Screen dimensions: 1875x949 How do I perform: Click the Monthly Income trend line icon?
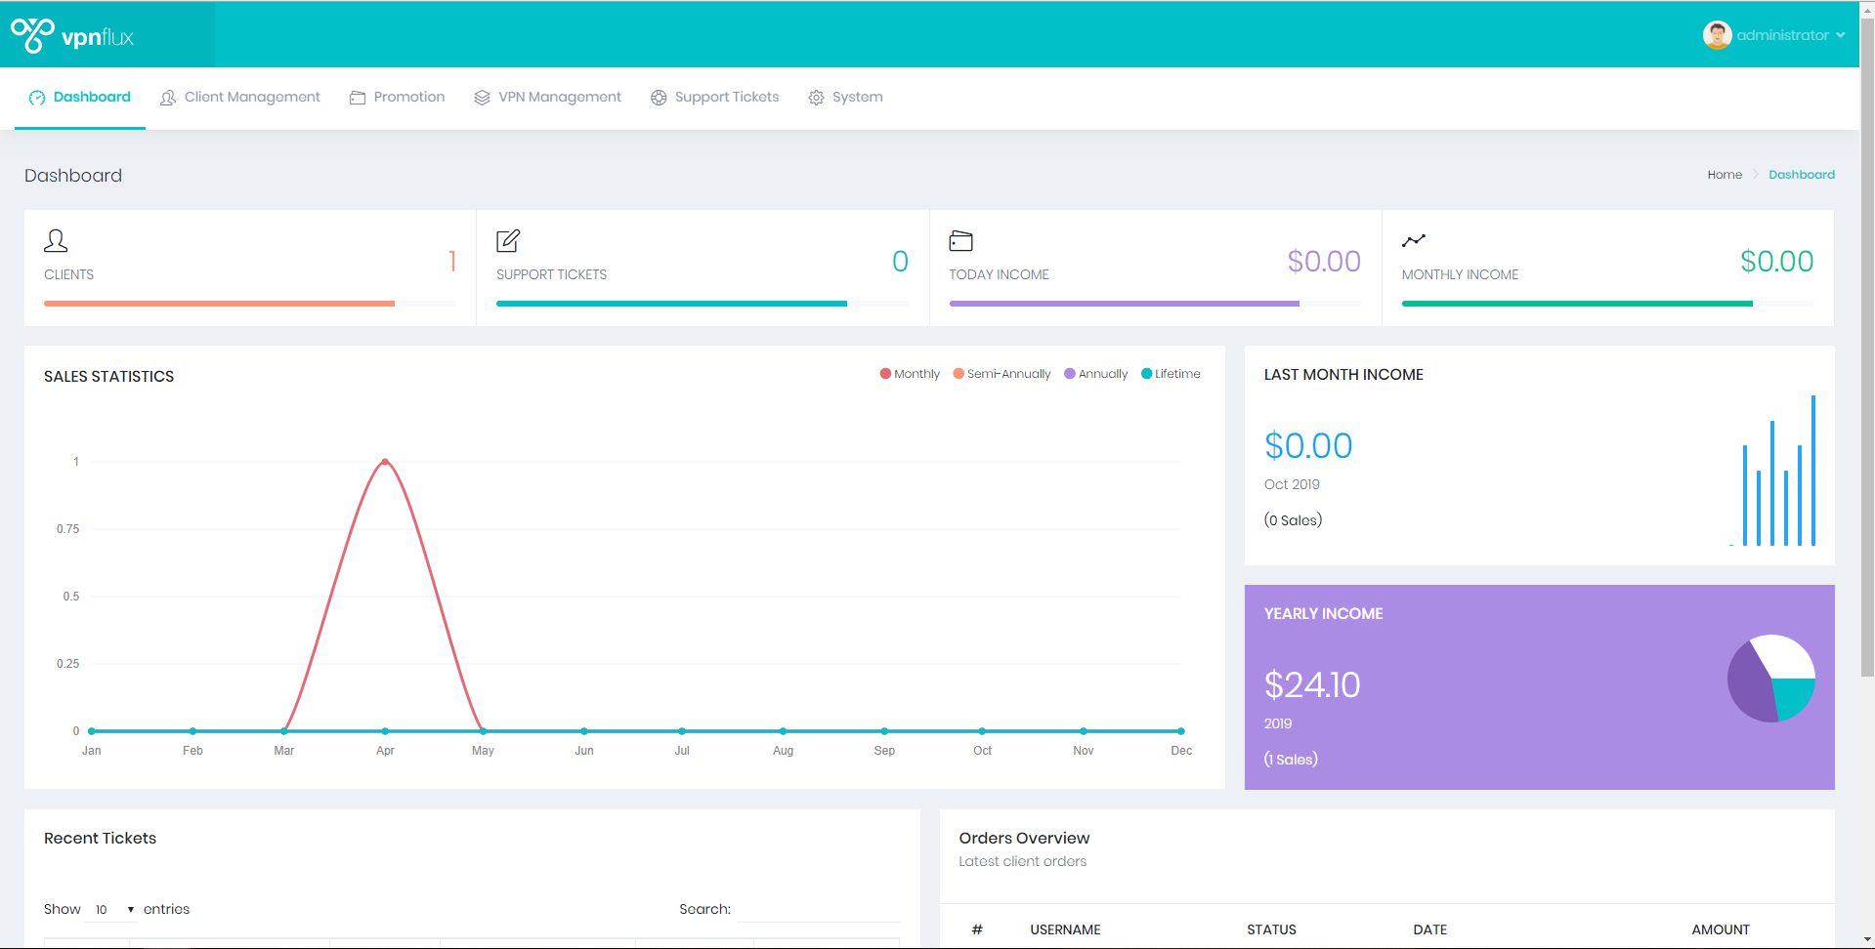coord(1413,240)
